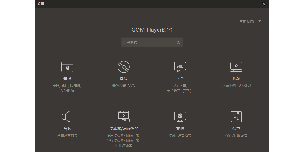Select the 皮肤, 鼠标, 快捷键 description text
304x152 pixels.
(x=67, y=85)
